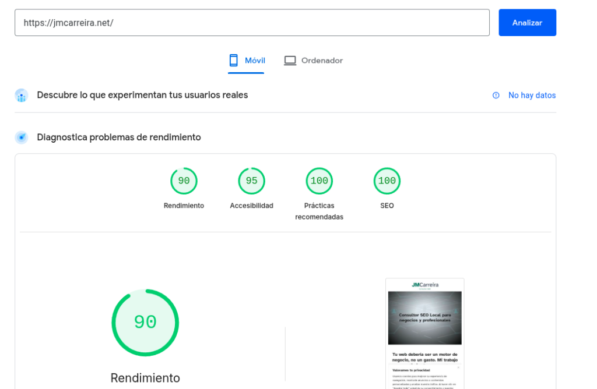597x389 pixels.
Task: Click the info icon before No hay datos
Action: [496, 96]
